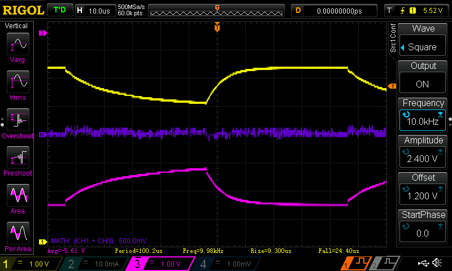Click the waveform memory position bar
The image size is (452, 271).
[217, 11]
